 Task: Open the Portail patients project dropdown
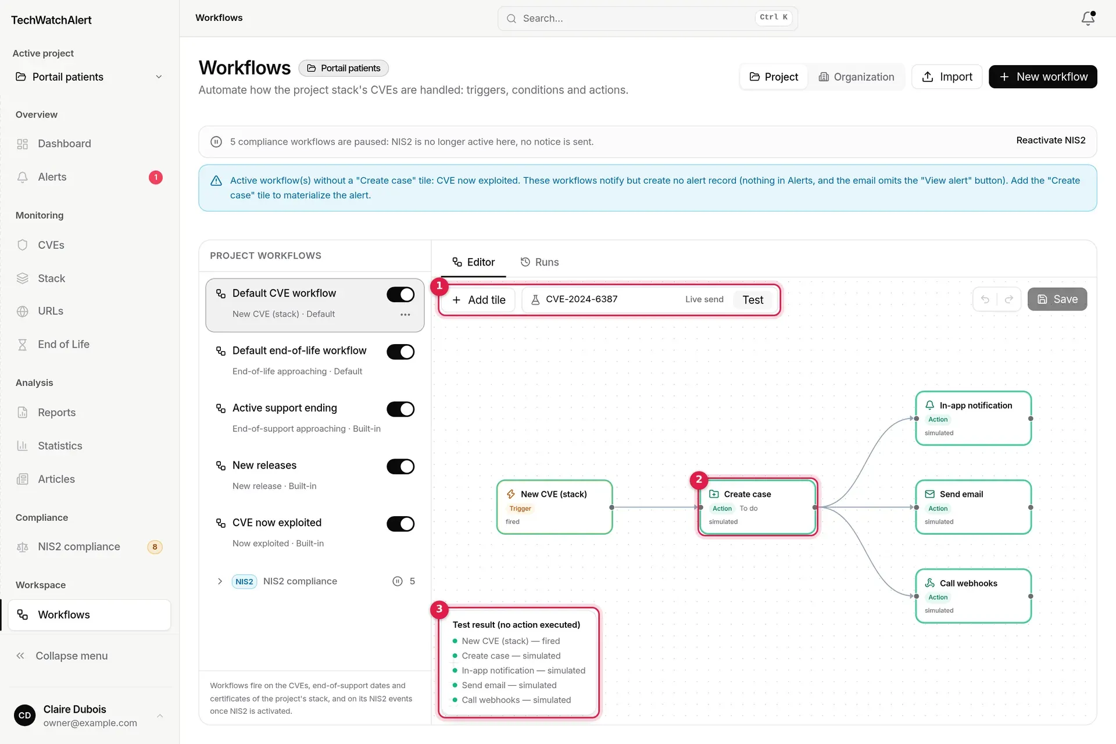(x=89, y=77)
